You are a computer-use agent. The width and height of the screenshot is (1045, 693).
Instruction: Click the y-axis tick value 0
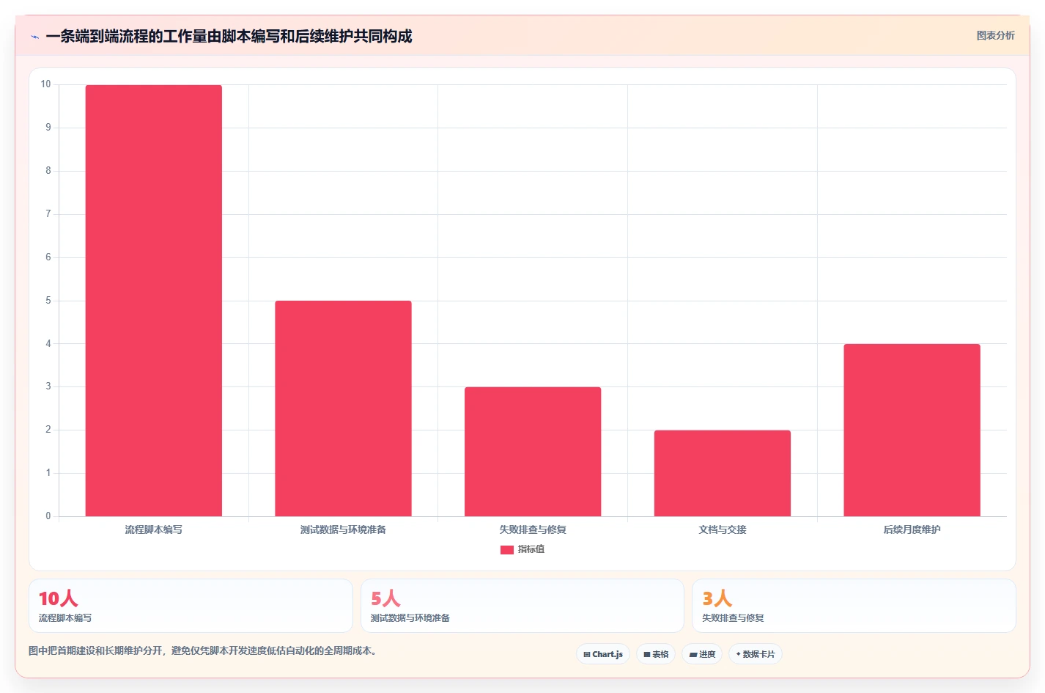(x=48, y=516)
